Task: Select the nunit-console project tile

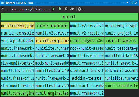Action: pos(17,33)
